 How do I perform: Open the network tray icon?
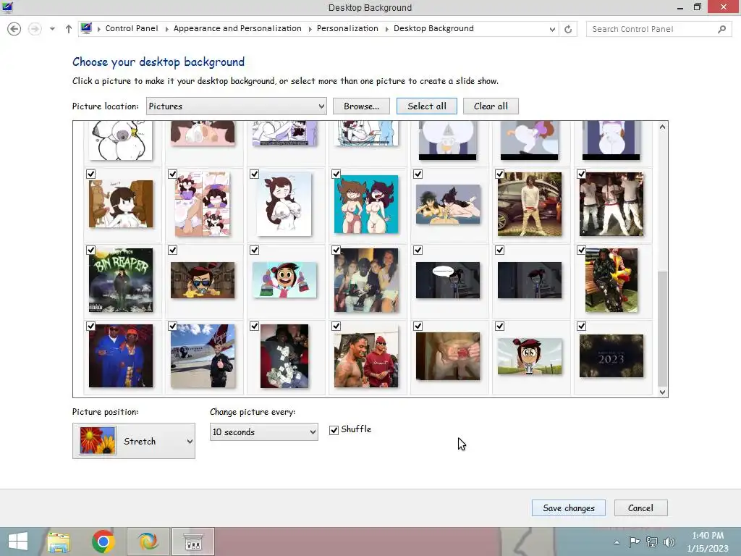652,542
